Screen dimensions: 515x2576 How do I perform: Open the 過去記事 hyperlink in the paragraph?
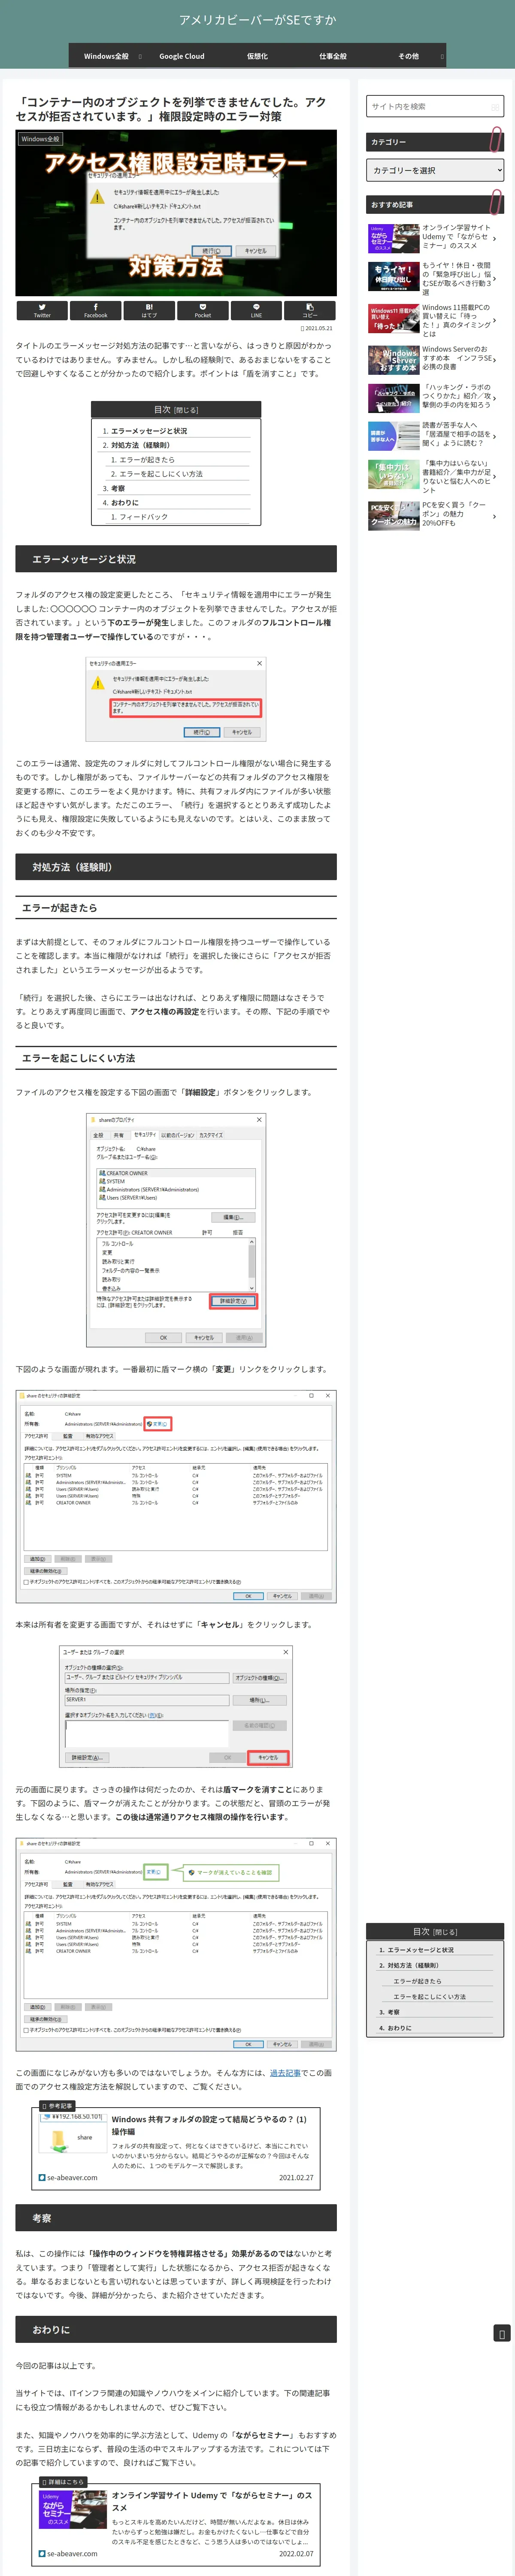285,2072
